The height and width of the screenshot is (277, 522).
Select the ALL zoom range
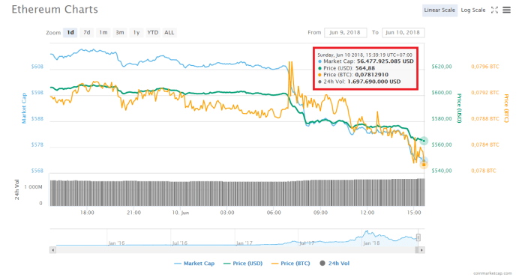click(x=169, y=32)
